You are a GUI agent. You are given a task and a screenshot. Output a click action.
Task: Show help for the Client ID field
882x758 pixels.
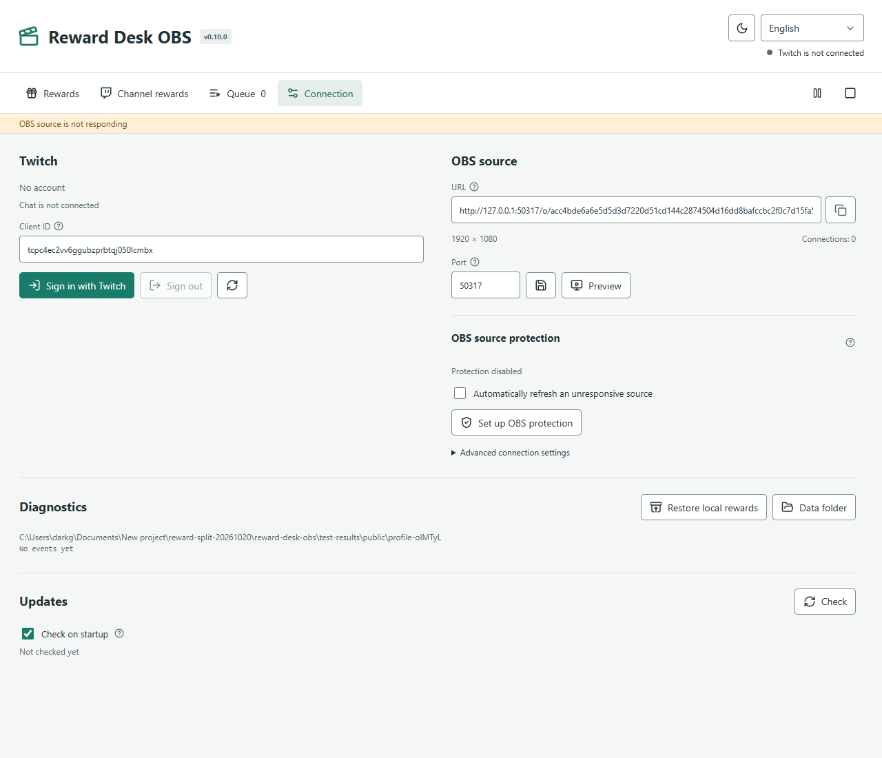coord(59,226)
